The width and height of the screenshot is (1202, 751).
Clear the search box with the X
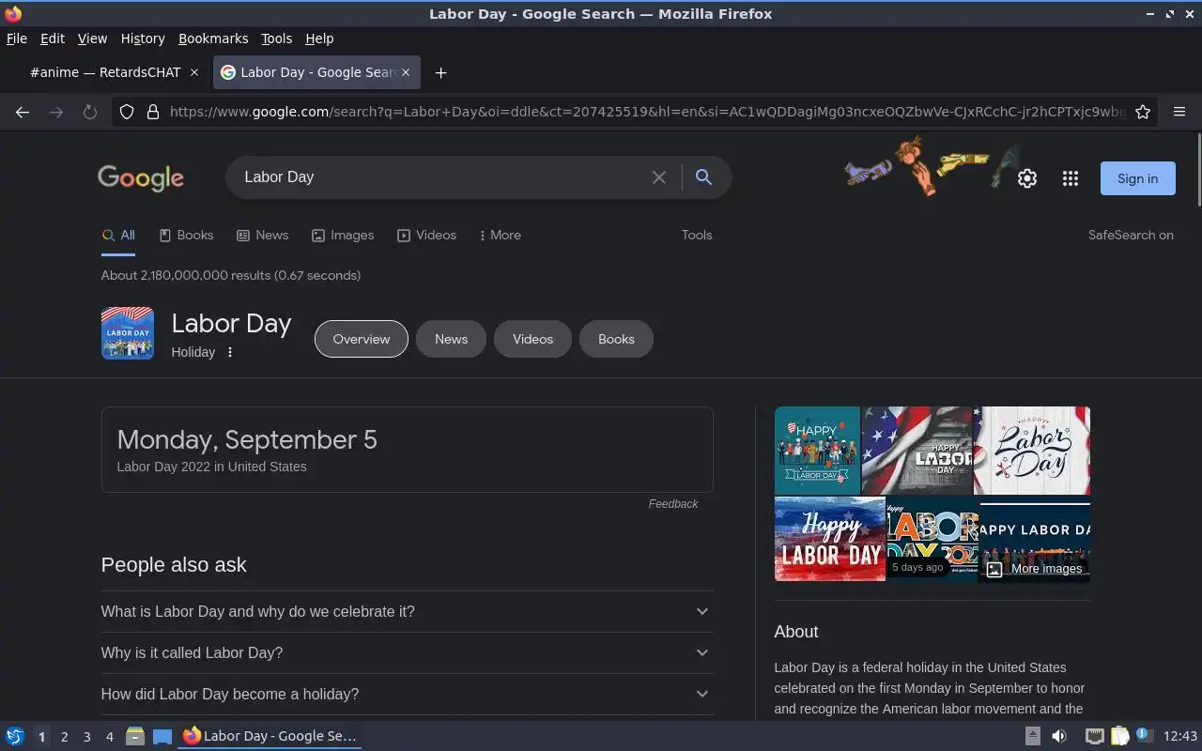[x=659, y=177]
